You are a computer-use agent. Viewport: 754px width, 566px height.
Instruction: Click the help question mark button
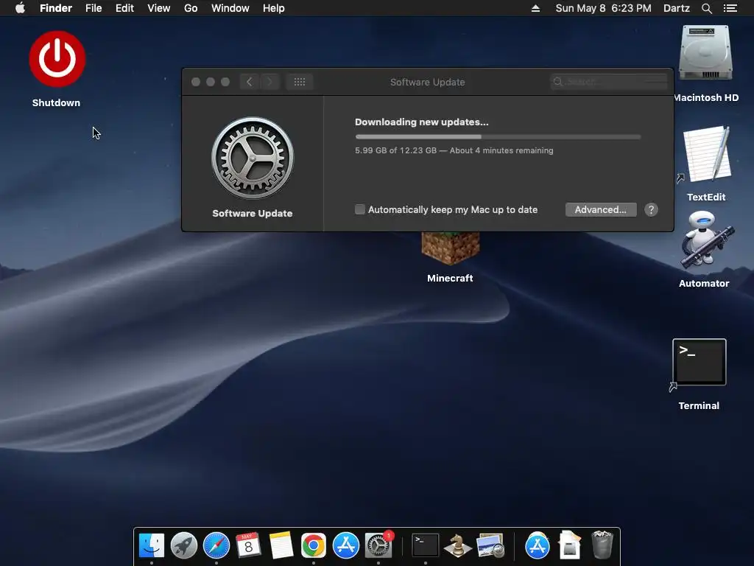651,209
